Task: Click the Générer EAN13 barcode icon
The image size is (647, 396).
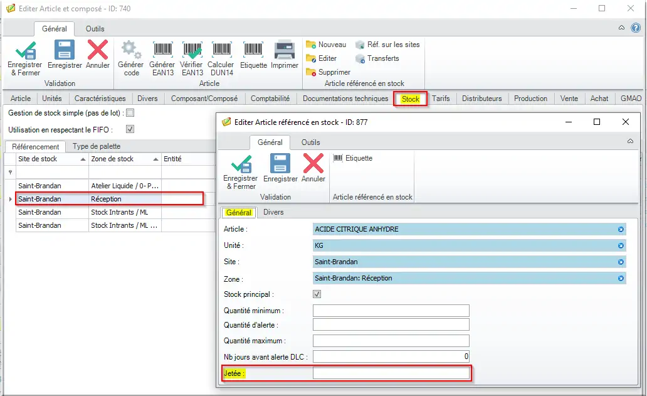Action: point(162,50)
